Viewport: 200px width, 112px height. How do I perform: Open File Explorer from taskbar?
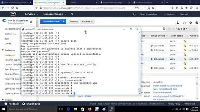coord(75,109)
